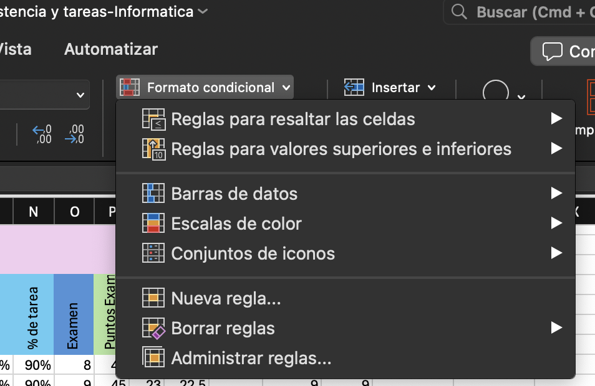This screenshot has width=595, height=386.
Task: Expand the Barras de datos submenu arrow
Action: point(556,194)
